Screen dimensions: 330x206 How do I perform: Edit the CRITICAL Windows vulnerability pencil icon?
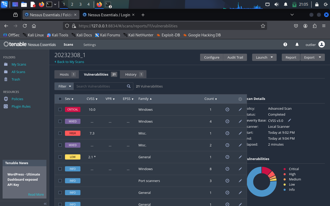pos(240,109)
